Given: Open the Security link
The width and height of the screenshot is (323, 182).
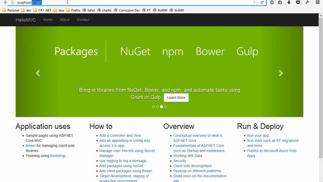Looking at the screenshot, I should click(x=180, y=161).
